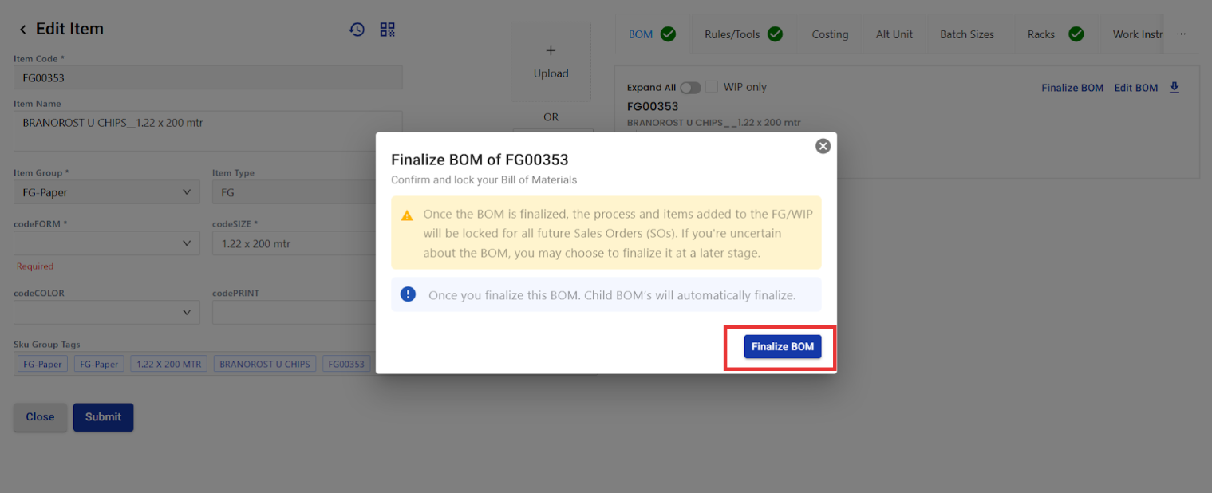This screenshot has height=493, width=1212.
Task: Check the WIP only checkbox
Action: point(712,87)
